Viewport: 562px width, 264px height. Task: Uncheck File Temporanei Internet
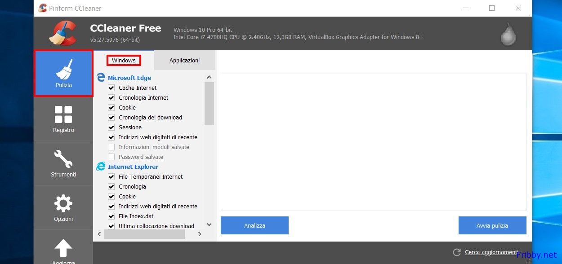coord(111,176)
